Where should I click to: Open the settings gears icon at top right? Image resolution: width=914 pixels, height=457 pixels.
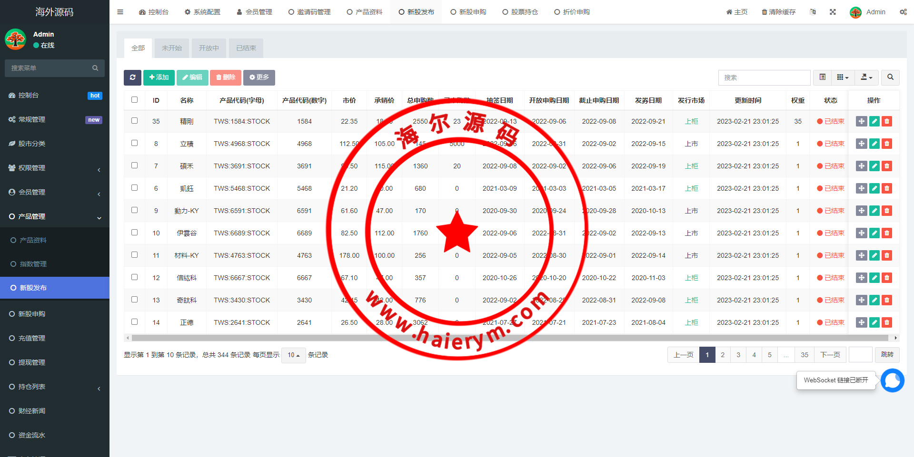903,12
